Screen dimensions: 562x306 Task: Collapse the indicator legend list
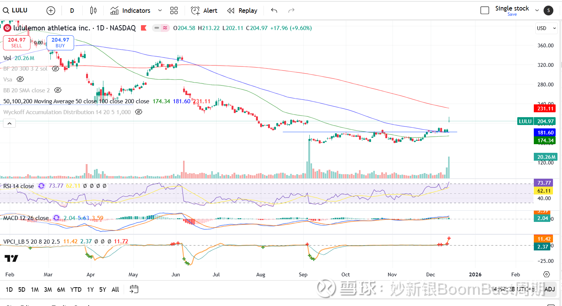(9, 123)
